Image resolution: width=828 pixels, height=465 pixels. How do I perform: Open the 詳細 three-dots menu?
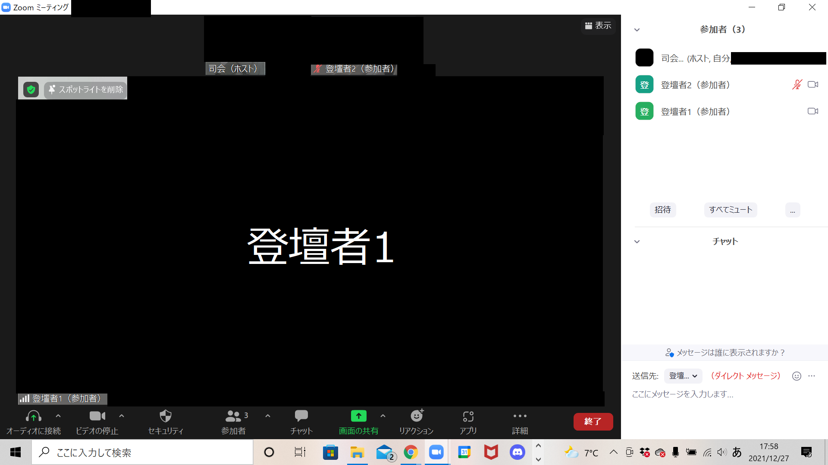pos(520,416)
